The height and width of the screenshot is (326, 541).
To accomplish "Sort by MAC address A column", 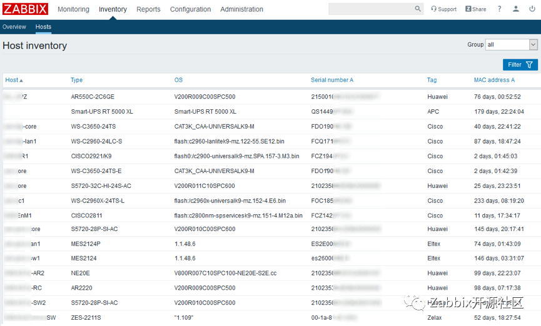I will (x=494, y=80).
